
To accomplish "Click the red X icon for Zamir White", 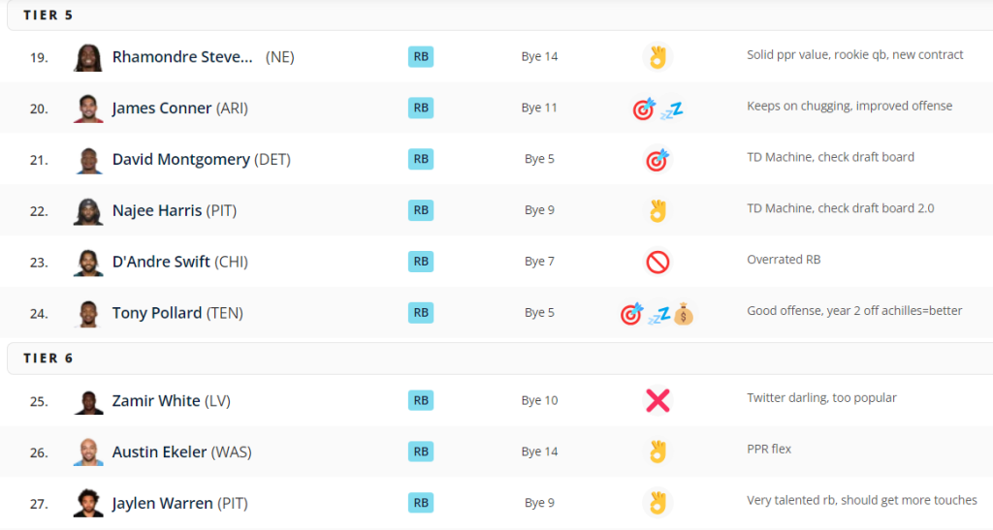I will point(657,400).
